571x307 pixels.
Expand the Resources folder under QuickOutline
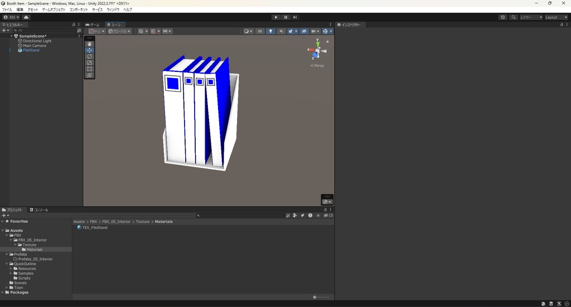click(11, 269)
